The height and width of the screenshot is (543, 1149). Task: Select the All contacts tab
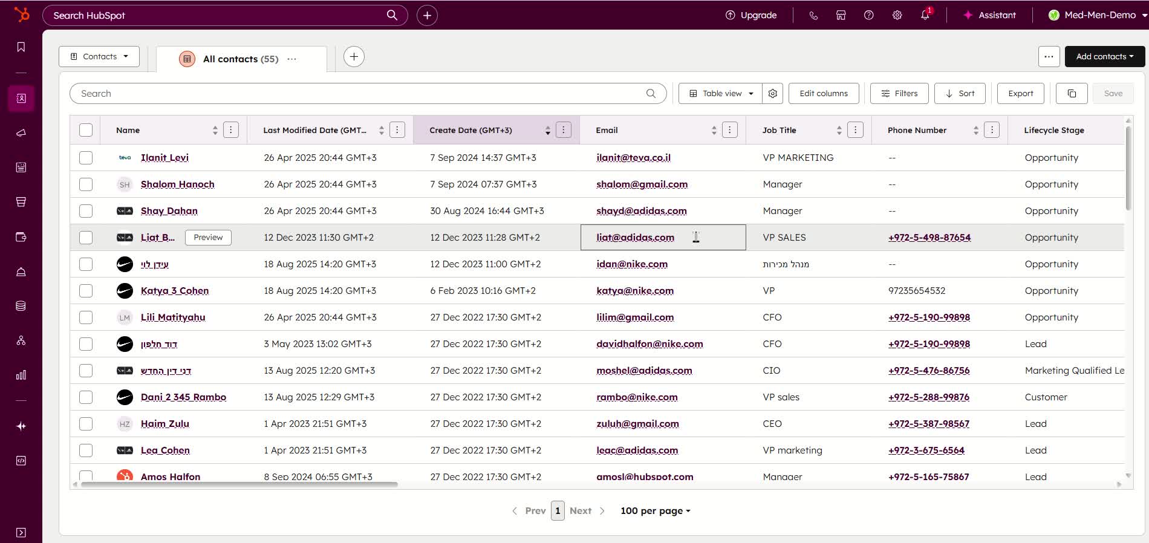pos(240,59)
